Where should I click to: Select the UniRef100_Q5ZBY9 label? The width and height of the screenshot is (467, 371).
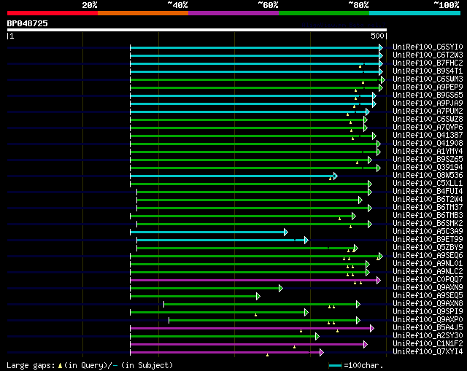(x=428, y=248)
